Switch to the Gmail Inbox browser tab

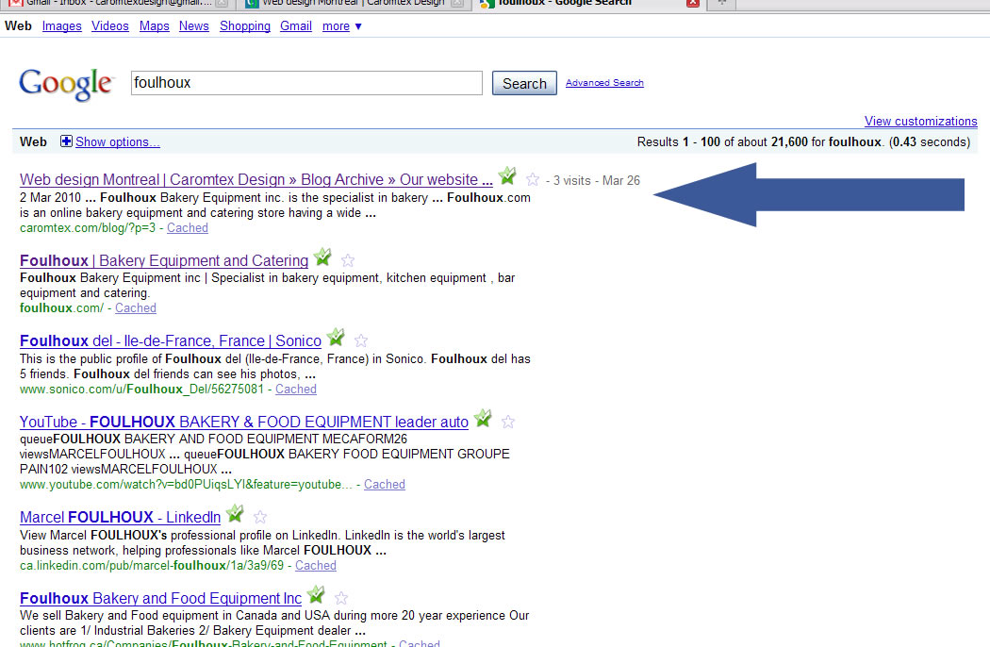(x=119, y=3)
